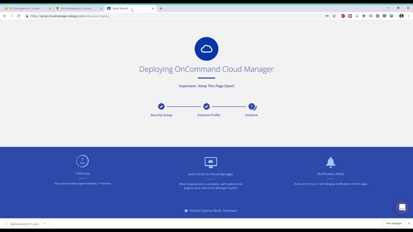Click Default Capacity Mode: Automatic text
Image resolution: width=413 pixels, height=232 pixels.
(x=213, y=211)
